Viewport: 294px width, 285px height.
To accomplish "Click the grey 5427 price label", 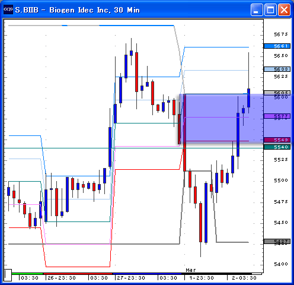I will click(x=277, y=242).
